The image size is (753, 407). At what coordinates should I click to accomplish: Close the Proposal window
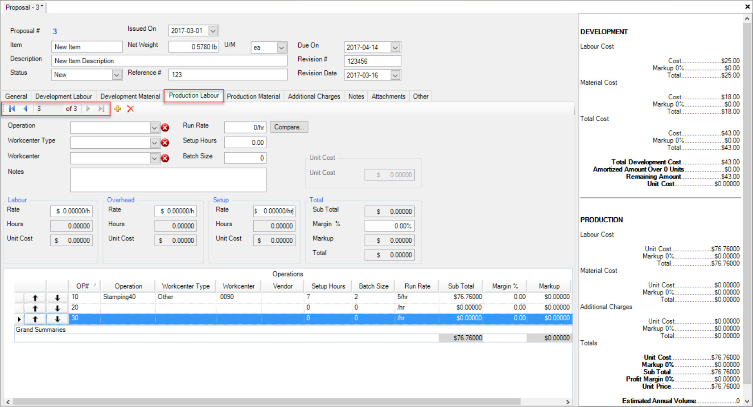pyautogui.click(x=748, y=6)
